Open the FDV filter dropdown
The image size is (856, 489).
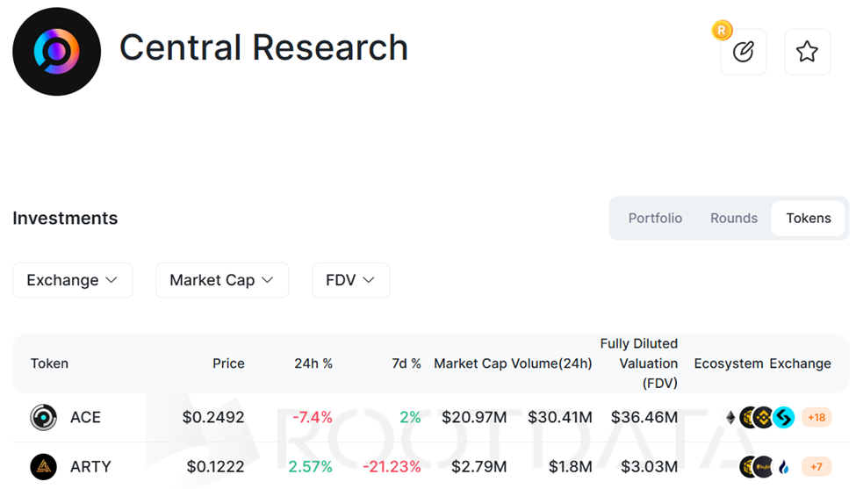pyautogui.click(x=350, y=280)
